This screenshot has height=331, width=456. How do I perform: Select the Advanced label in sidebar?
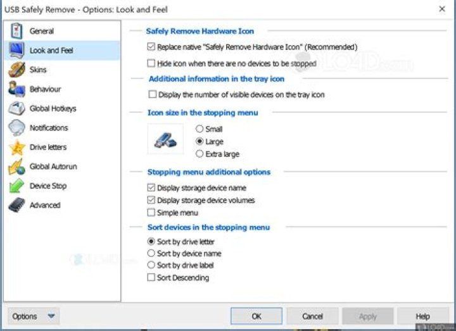click(x=45, y=205)
